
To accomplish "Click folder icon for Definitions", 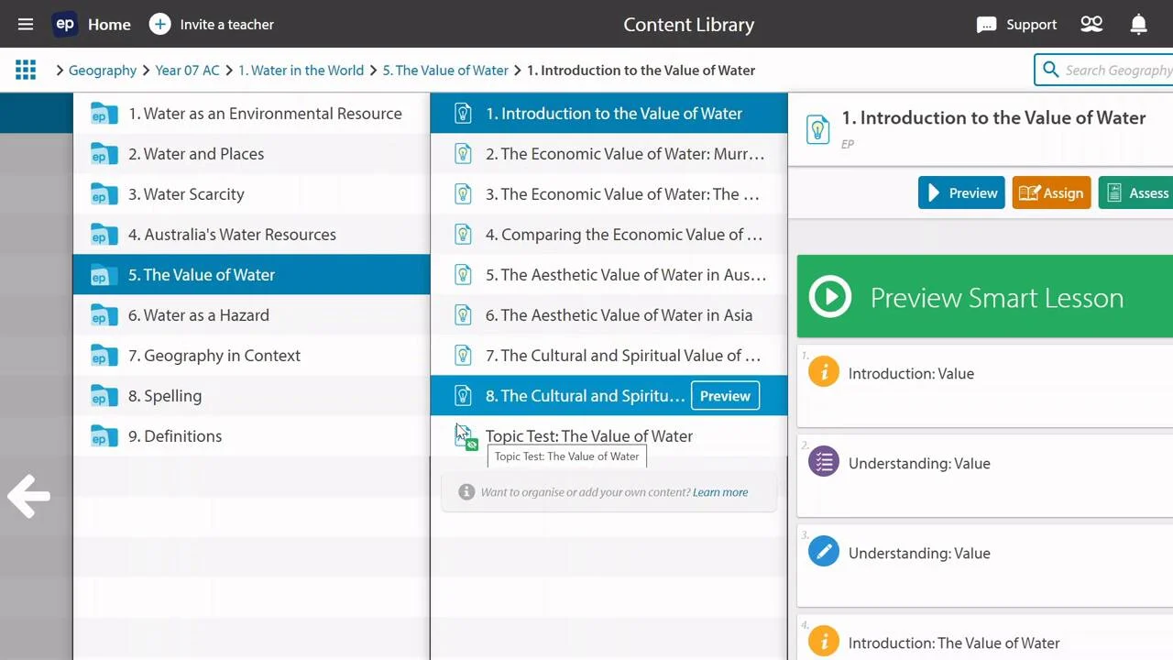I will coord(104,436).
